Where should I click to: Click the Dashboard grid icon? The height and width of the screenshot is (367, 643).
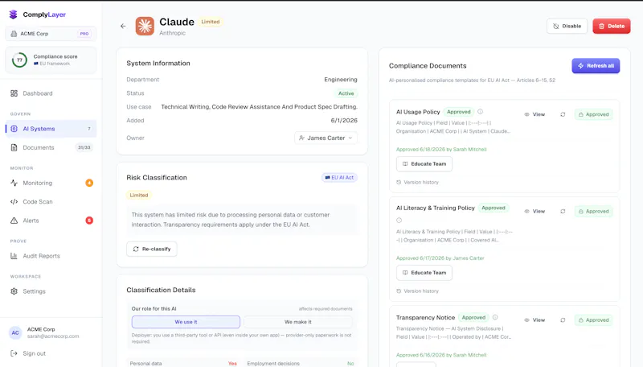(x=14, y=93)
